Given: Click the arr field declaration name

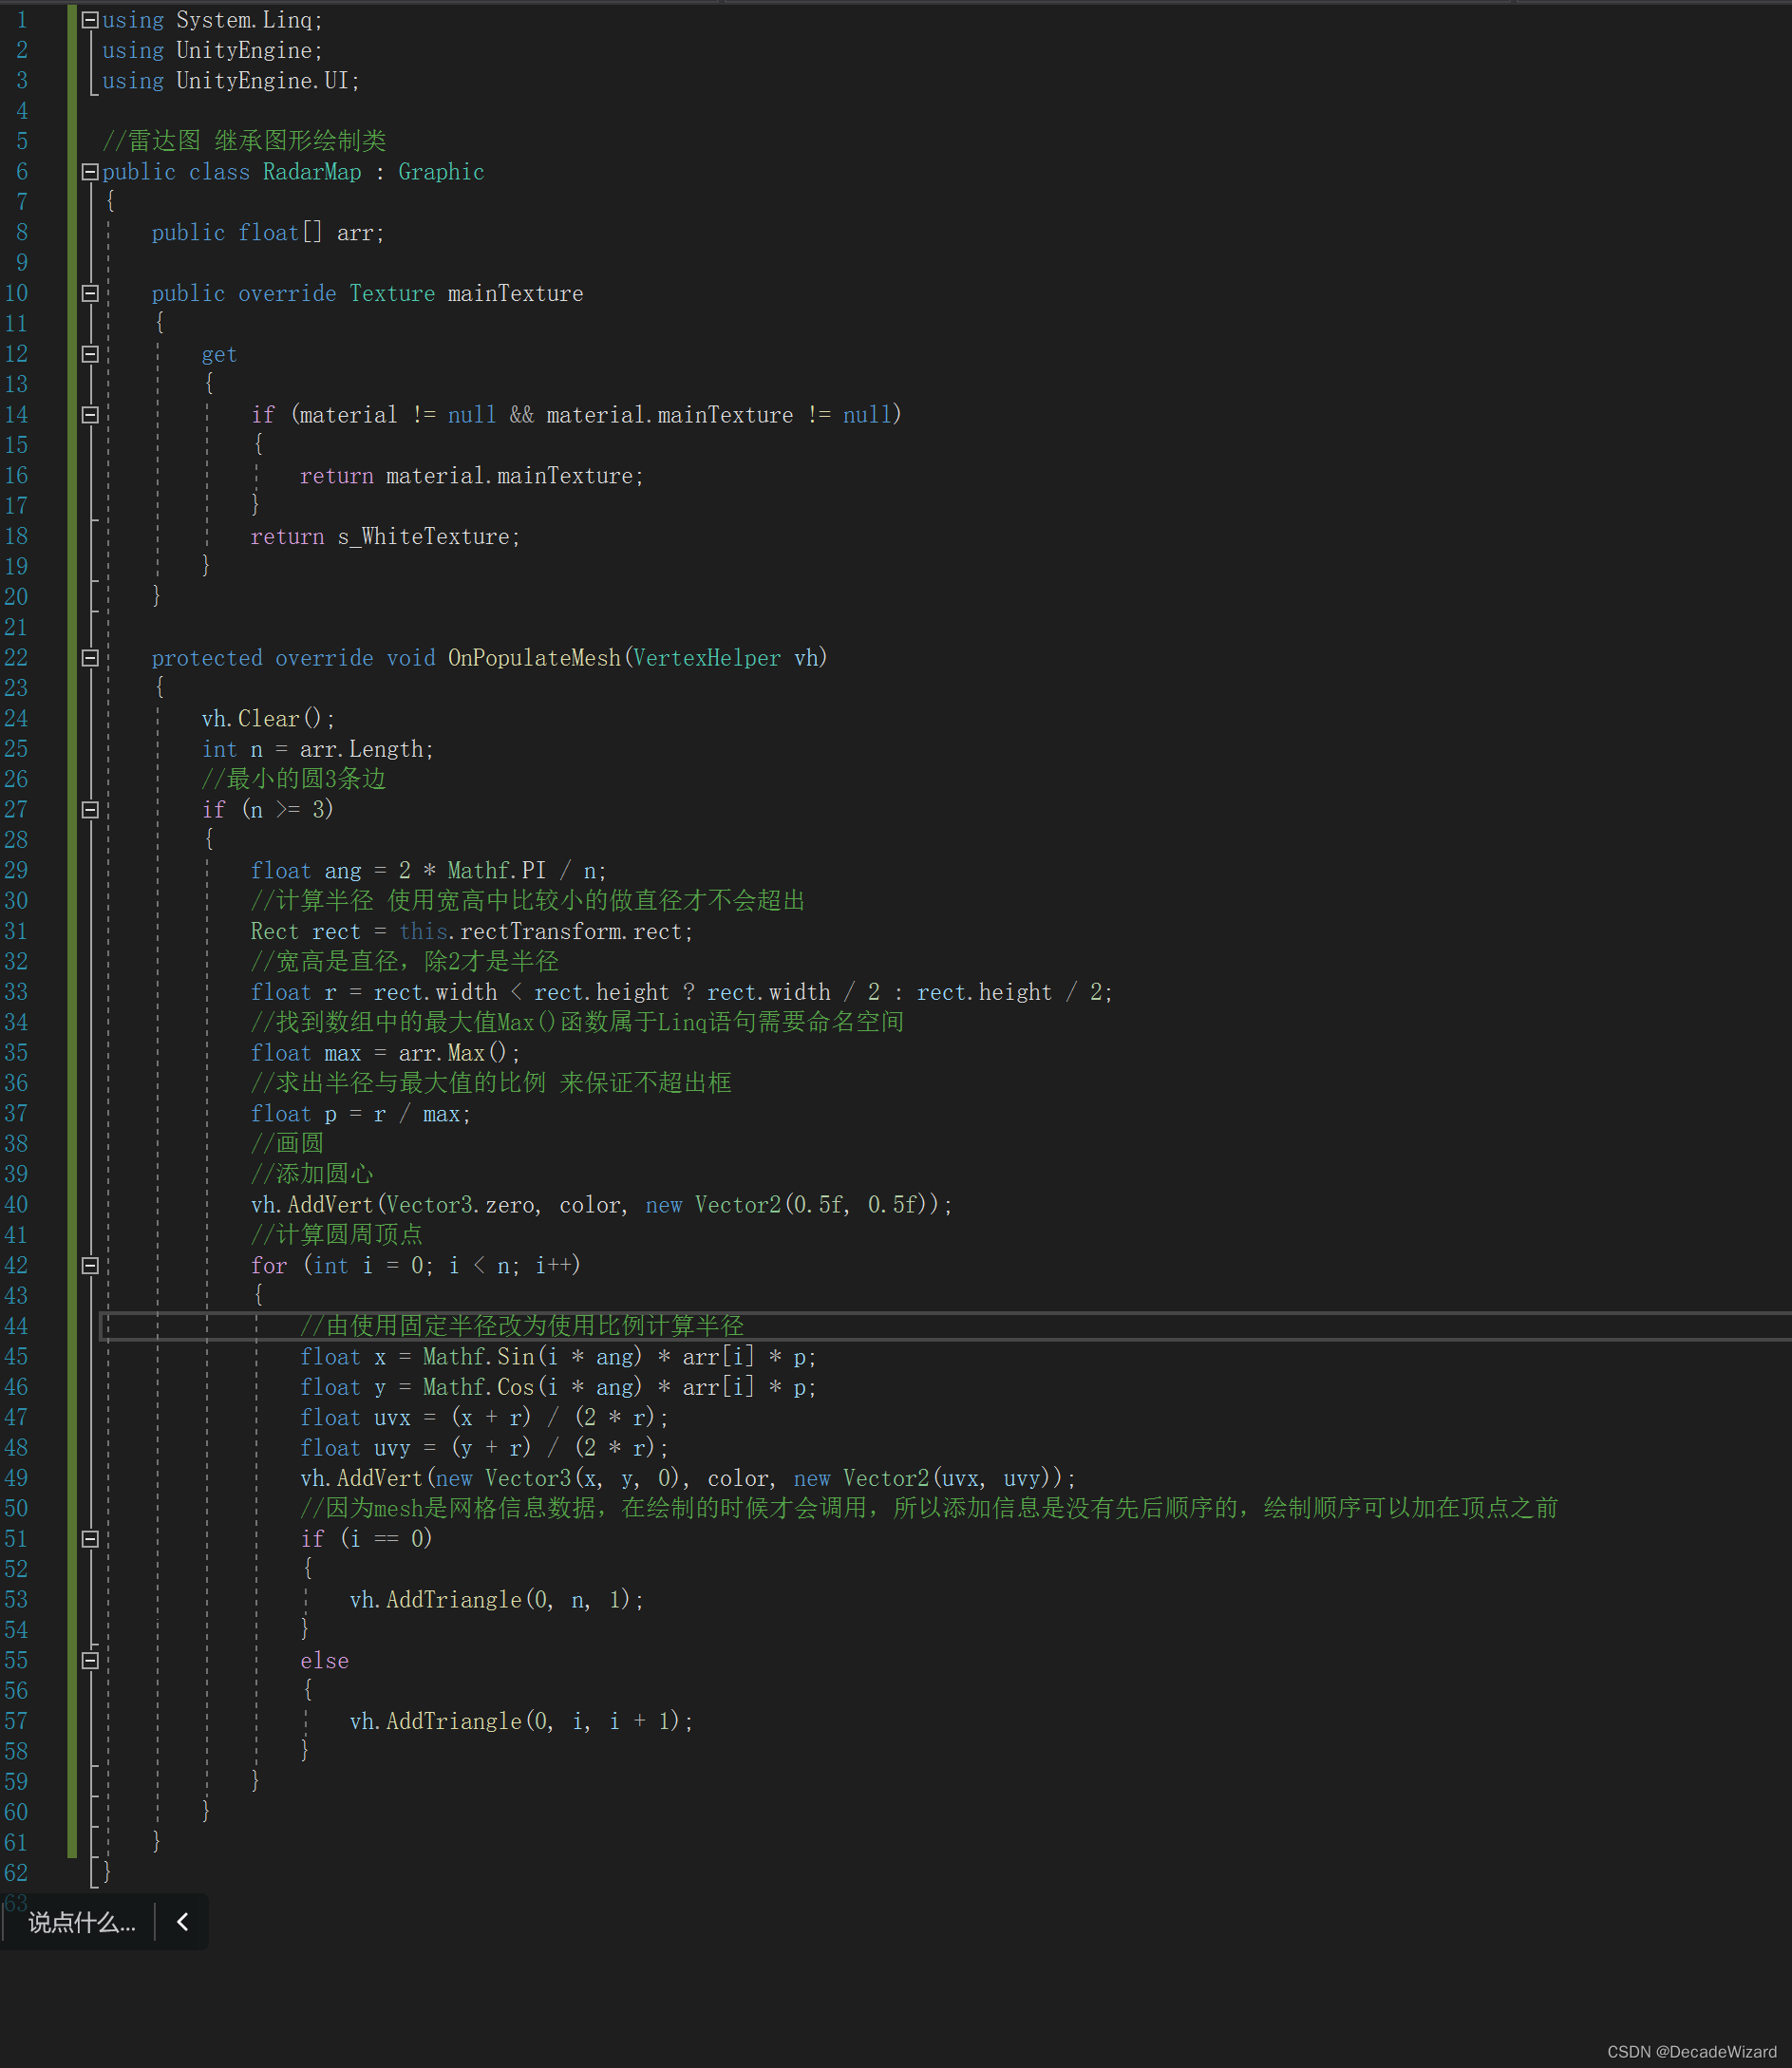Looking at the screenshot, I should tap(355, 233).
